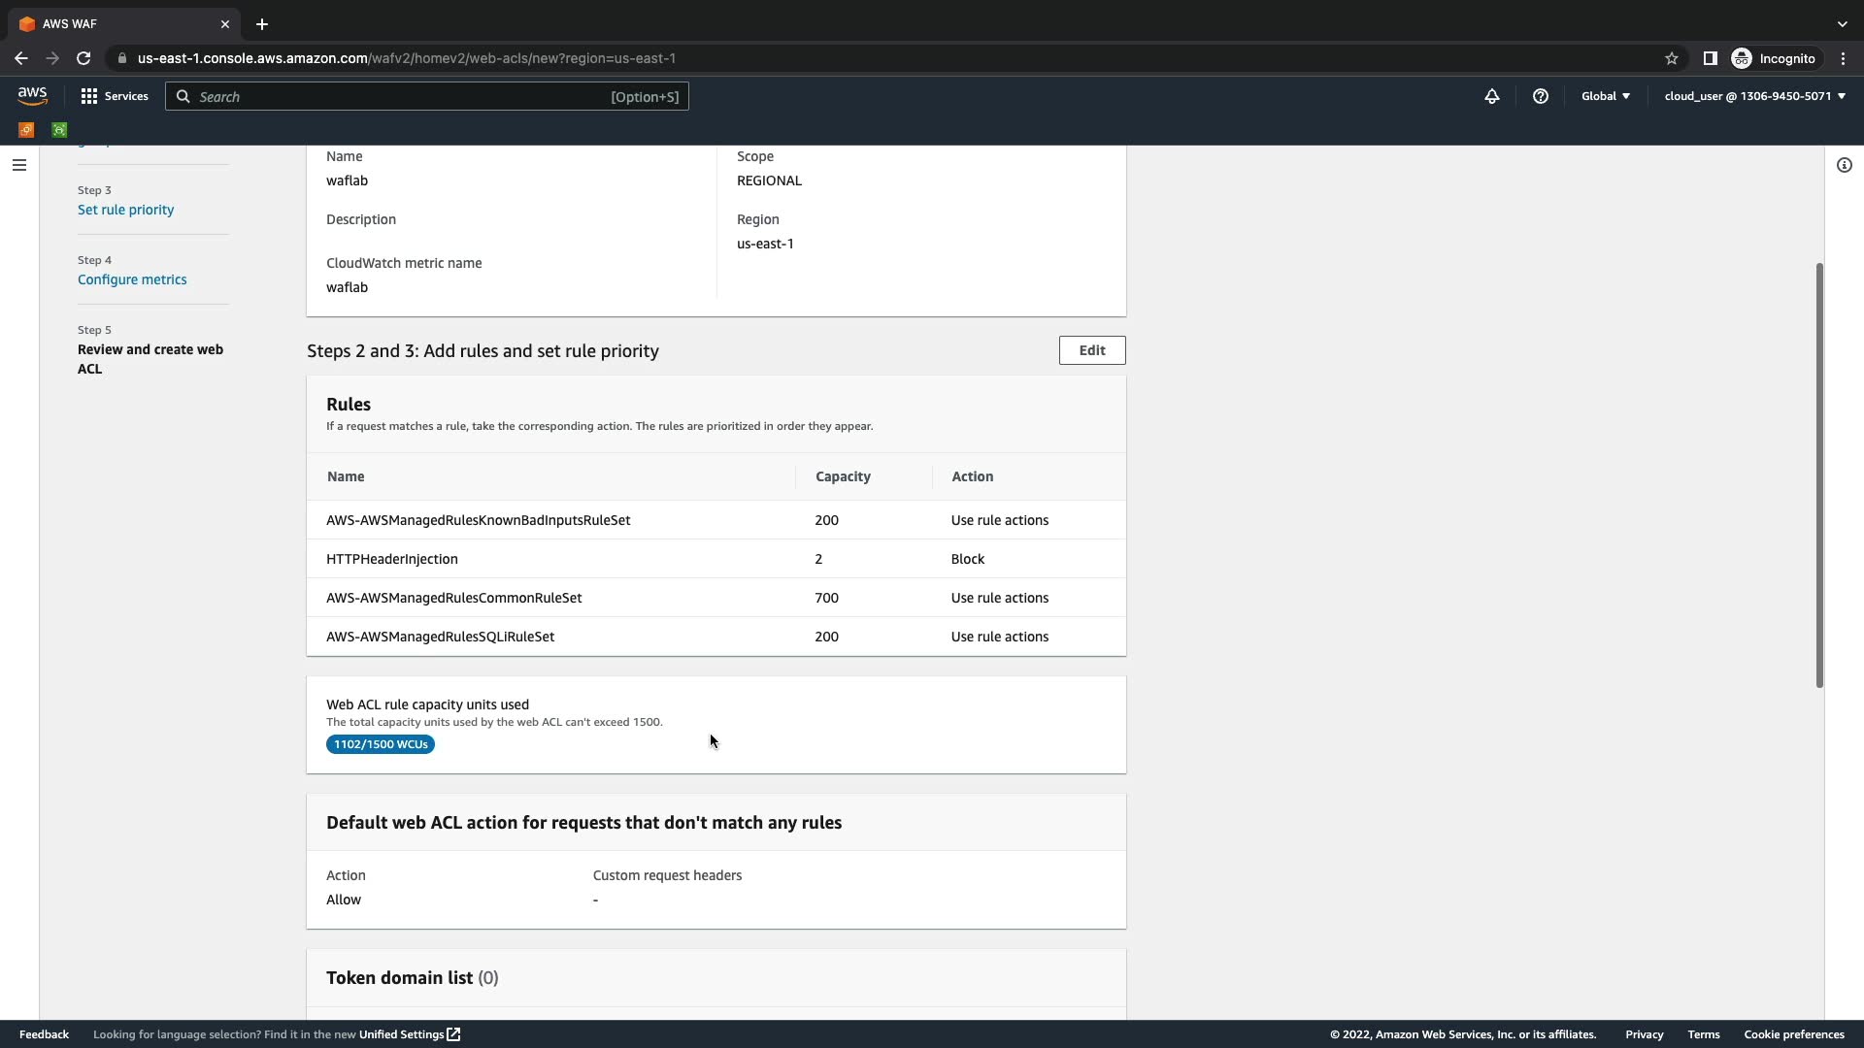Image resolution: width=1864 pixels, height=1048 pixels.
Task: Go to Set rule priority step
Action: (125, 210)
